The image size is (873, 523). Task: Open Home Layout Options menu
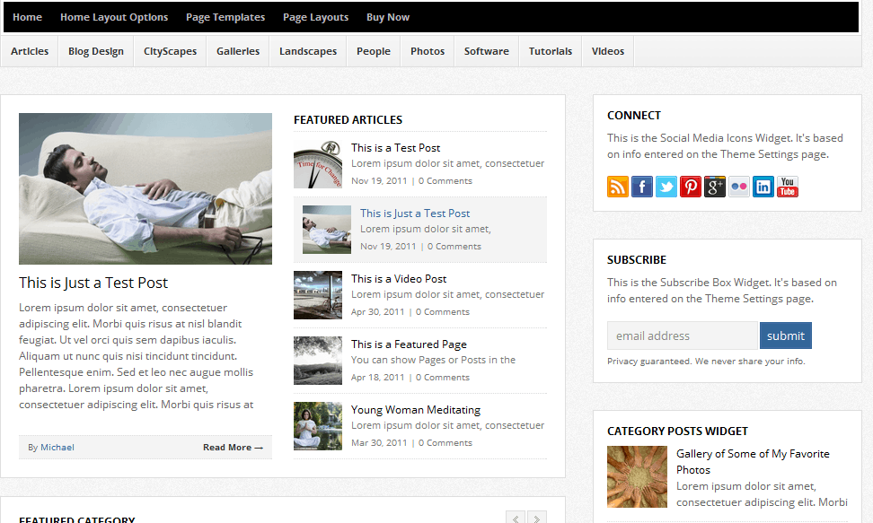click(114, 17)
